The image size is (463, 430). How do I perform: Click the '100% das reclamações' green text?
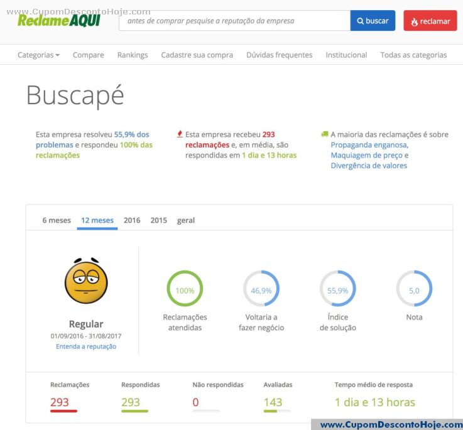[x=94, y=150]
